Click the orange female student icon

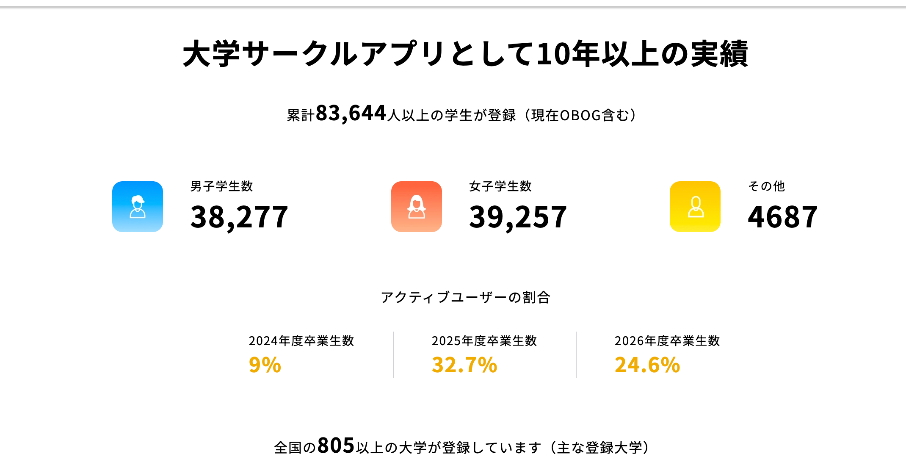pyautogui.click(x=416, y=207)
